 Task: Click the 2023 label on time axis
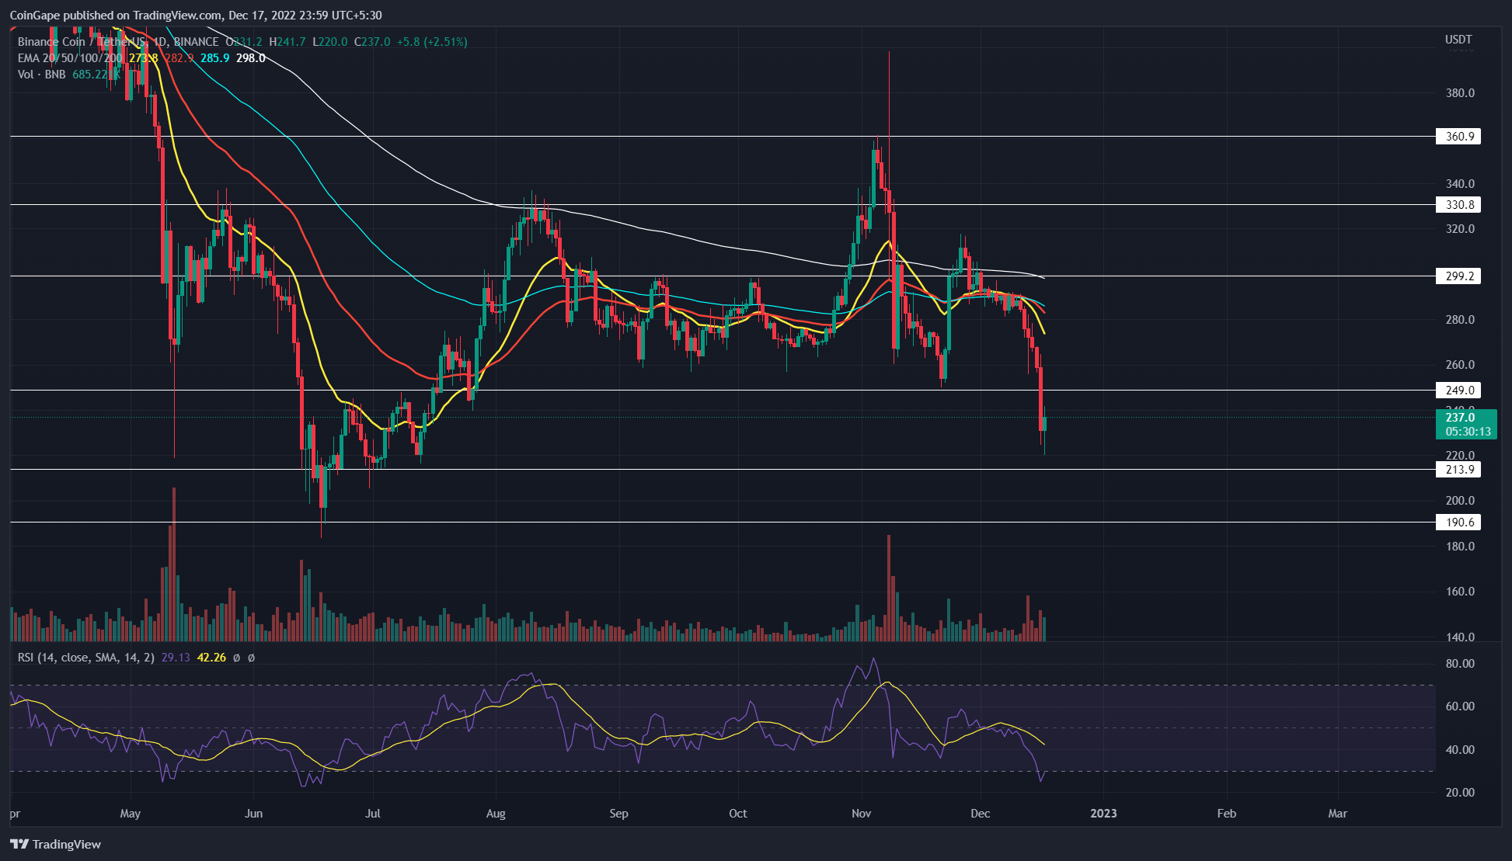click(1103, 814)
